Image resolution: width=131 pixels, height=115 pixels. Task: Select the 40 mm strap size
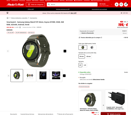(89, 56)
